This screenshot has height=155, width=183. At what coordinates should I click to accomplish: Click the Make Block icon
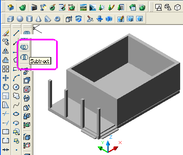click(x=16, y=141)
